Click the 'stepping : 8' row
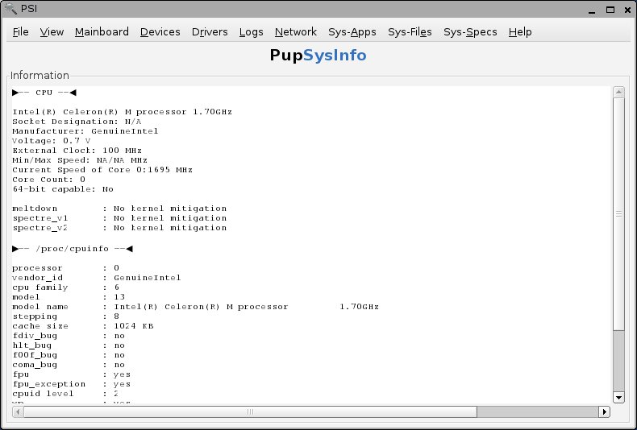Viewport: 637px width, 430px height. pyautogui.click(x=66, y=316)
